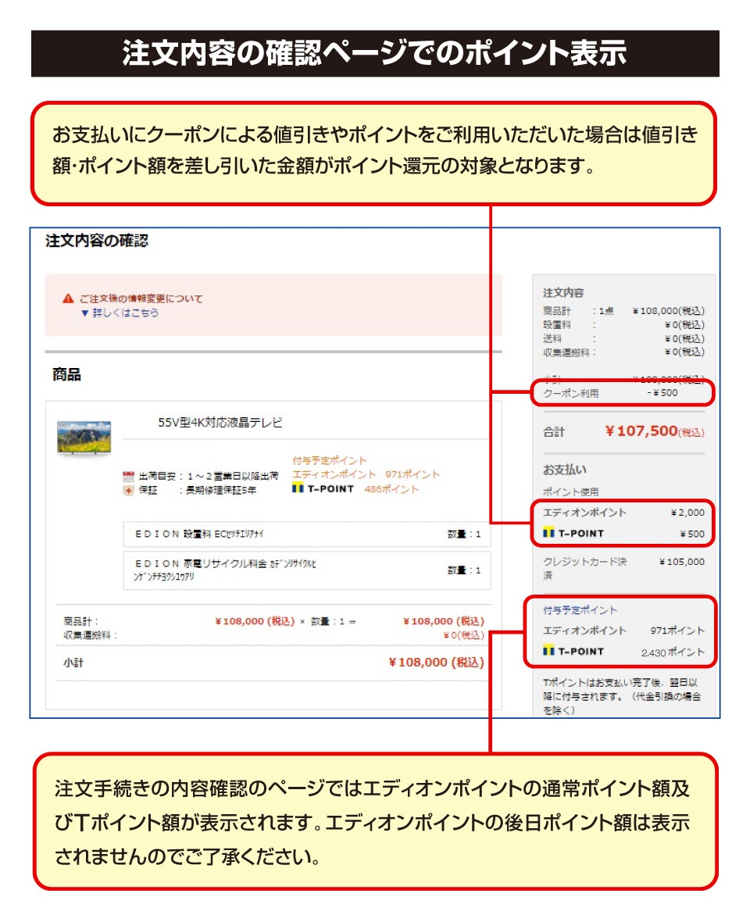Click the warranty icon beside 保証

129,490
